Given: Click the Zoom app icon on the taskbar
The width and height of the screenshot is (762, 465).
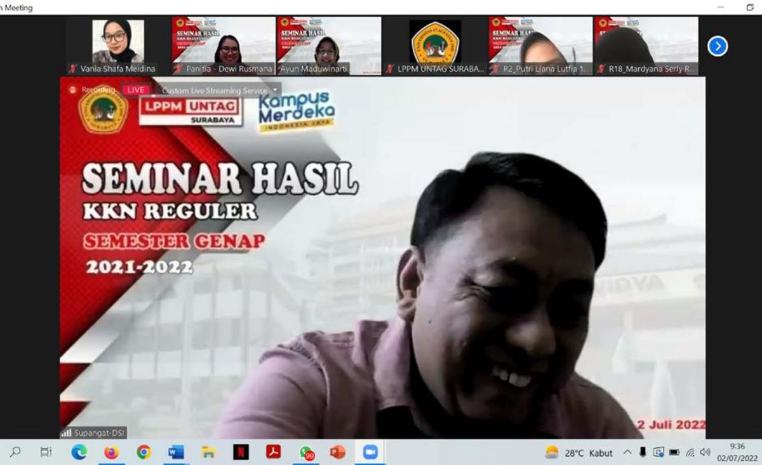Looking at the screenshot, I should (x=369, y=453).
